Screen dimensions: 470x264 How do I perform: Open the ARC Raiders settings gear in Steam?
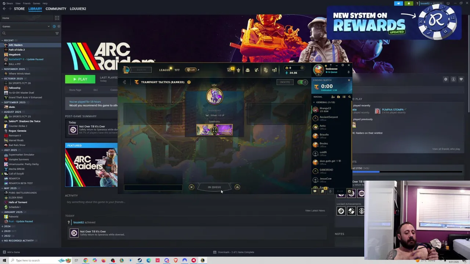[x=446, y=79]
